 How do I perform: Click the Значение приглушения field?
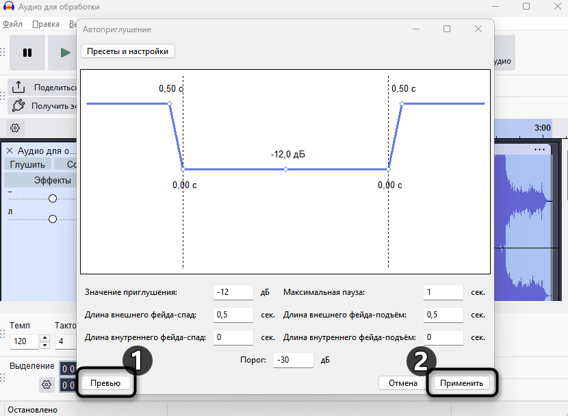click(x=233, y=292)
